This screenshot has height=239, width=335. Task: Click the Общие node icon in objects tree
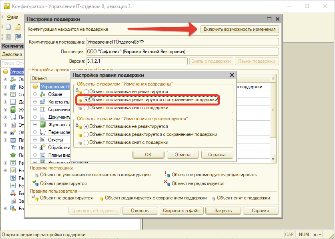(43, 94)
